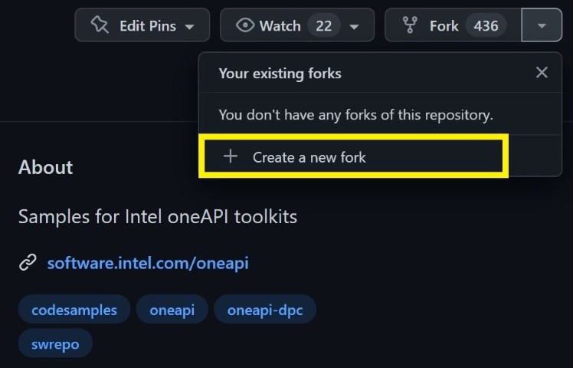Click the fork branch icon
The image size is (573, 368).
coord(410,25)
